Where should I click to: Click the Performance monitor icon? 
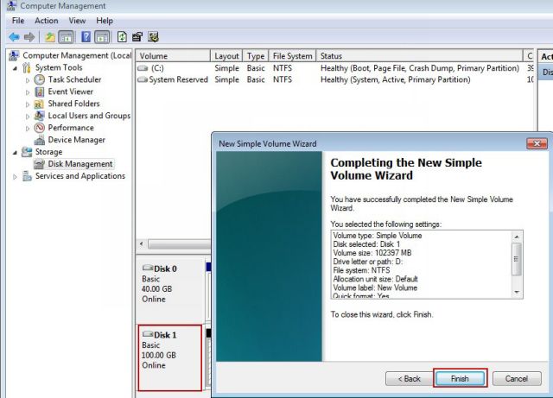pos(40,128)
